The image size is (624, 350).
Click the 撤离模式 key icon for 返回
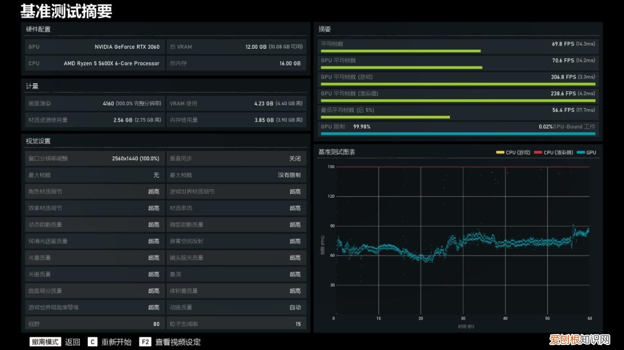point(44,342)
